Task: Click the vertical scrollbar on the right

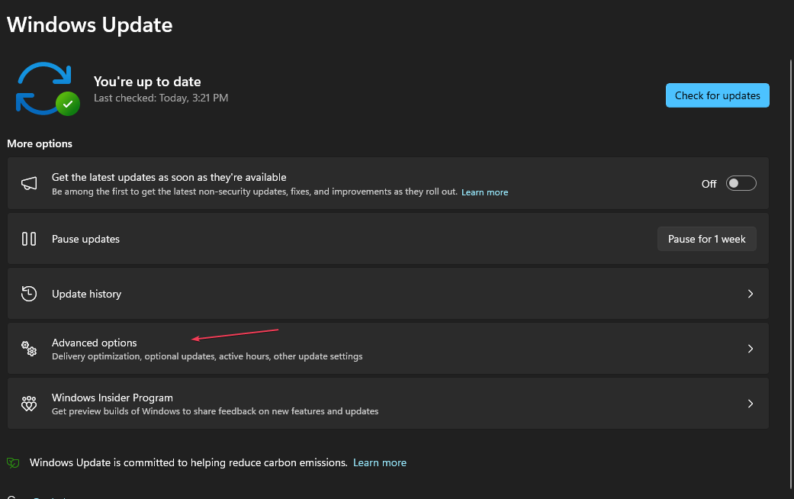Action: tap(790, 274)
